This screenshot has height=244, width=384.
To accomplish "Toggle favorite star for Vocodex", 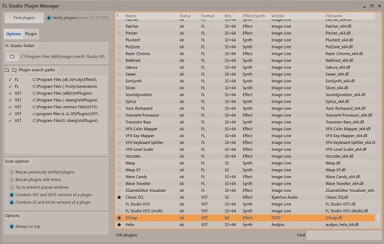I will tap(119, 156).
